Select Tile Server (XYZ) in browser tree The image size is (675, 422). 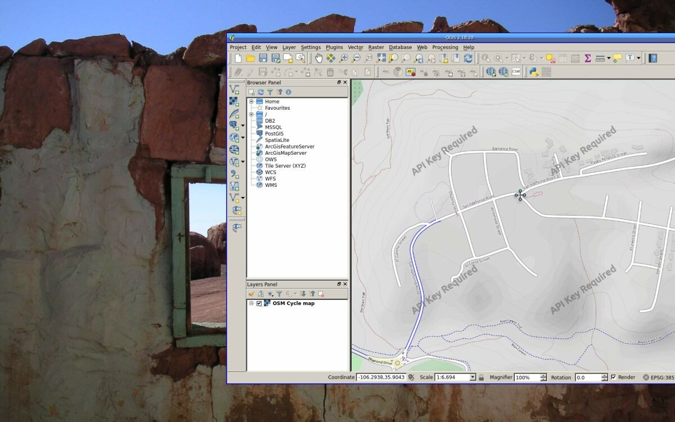click(x=285, y=166)
